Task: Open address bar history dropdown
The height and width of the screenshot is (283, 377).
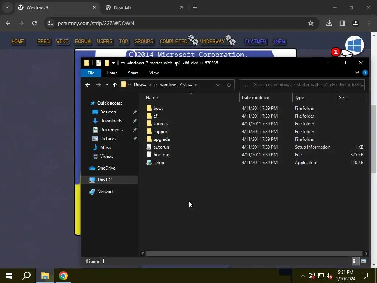Action: 218,85
